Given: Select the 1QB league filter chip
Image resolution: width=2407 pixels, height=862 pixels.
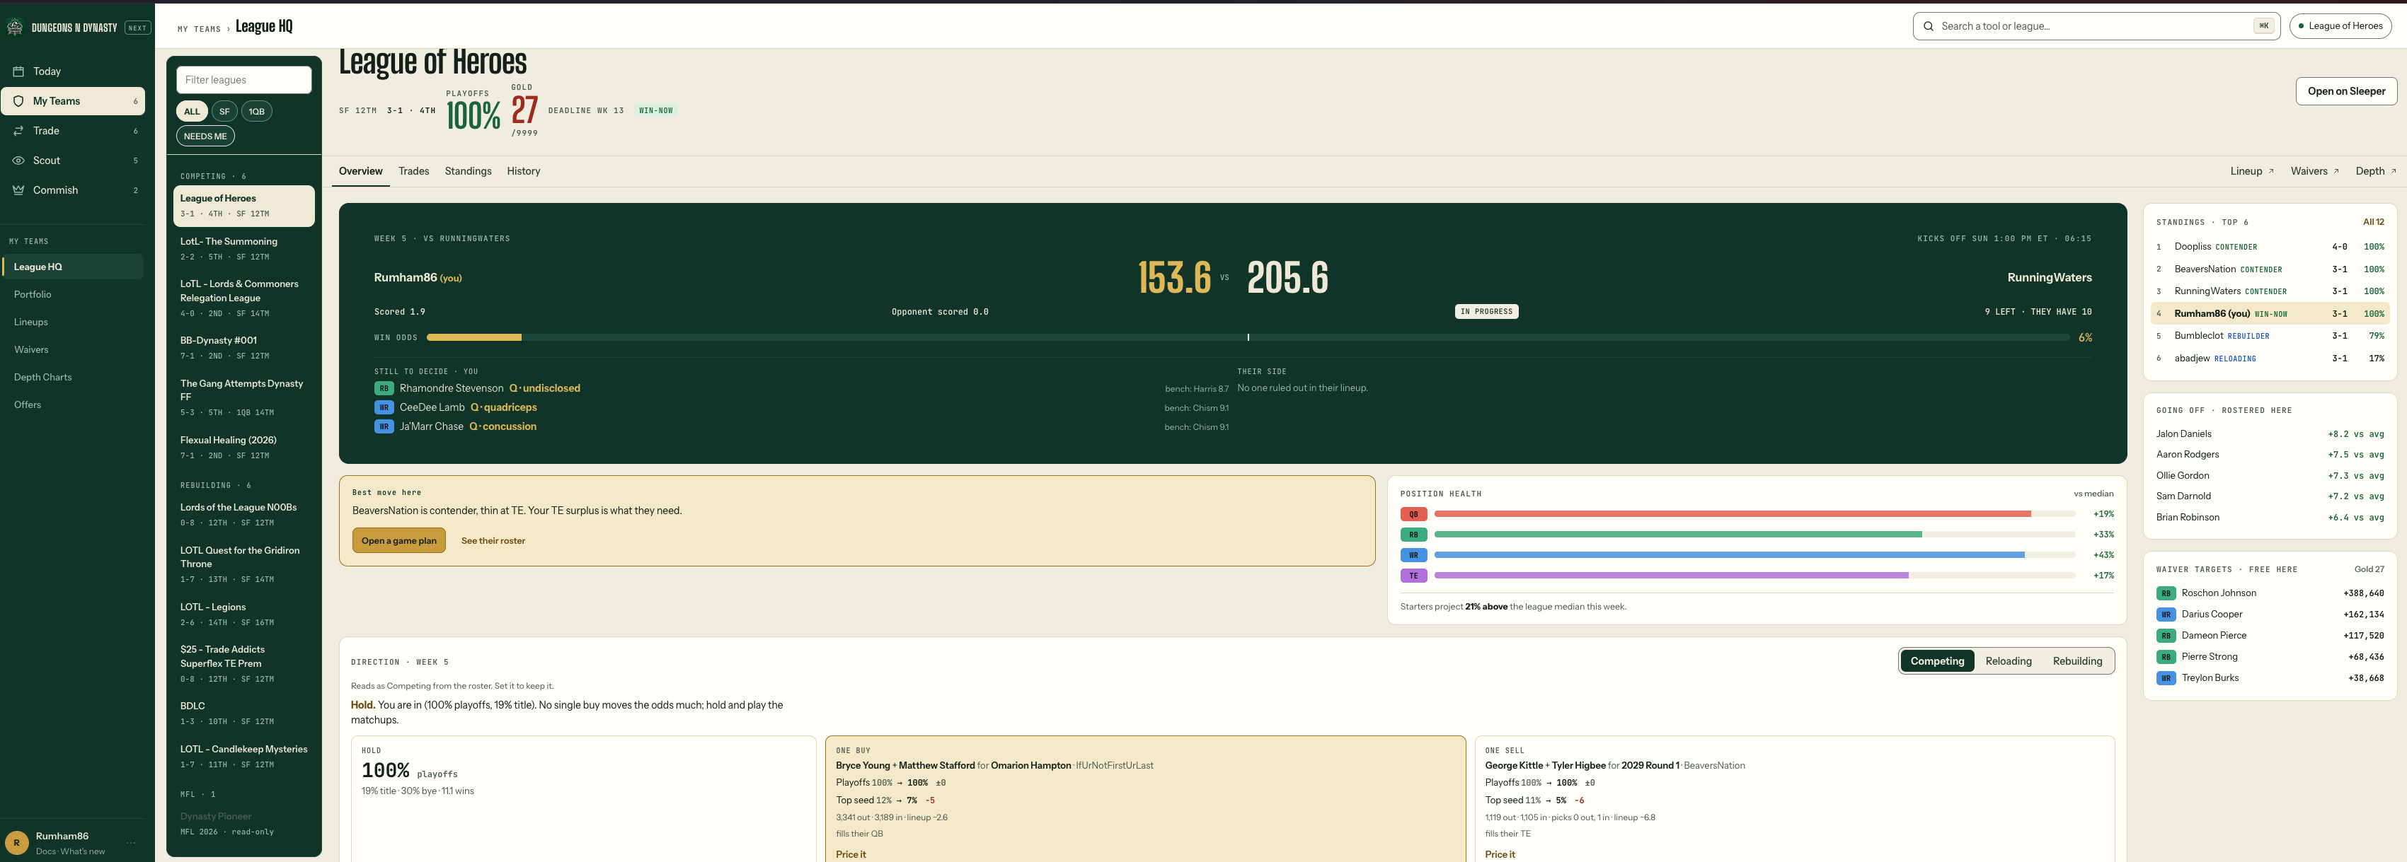Looking at the screenshot, I should (x=256, y=111).
